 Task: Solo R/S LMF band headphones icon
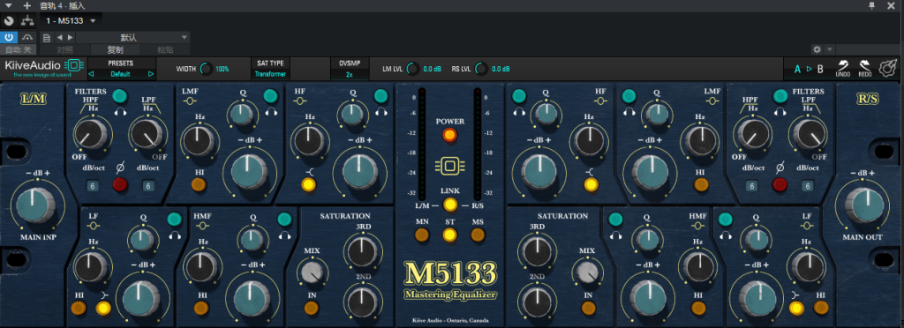click(x=629, y=112)
